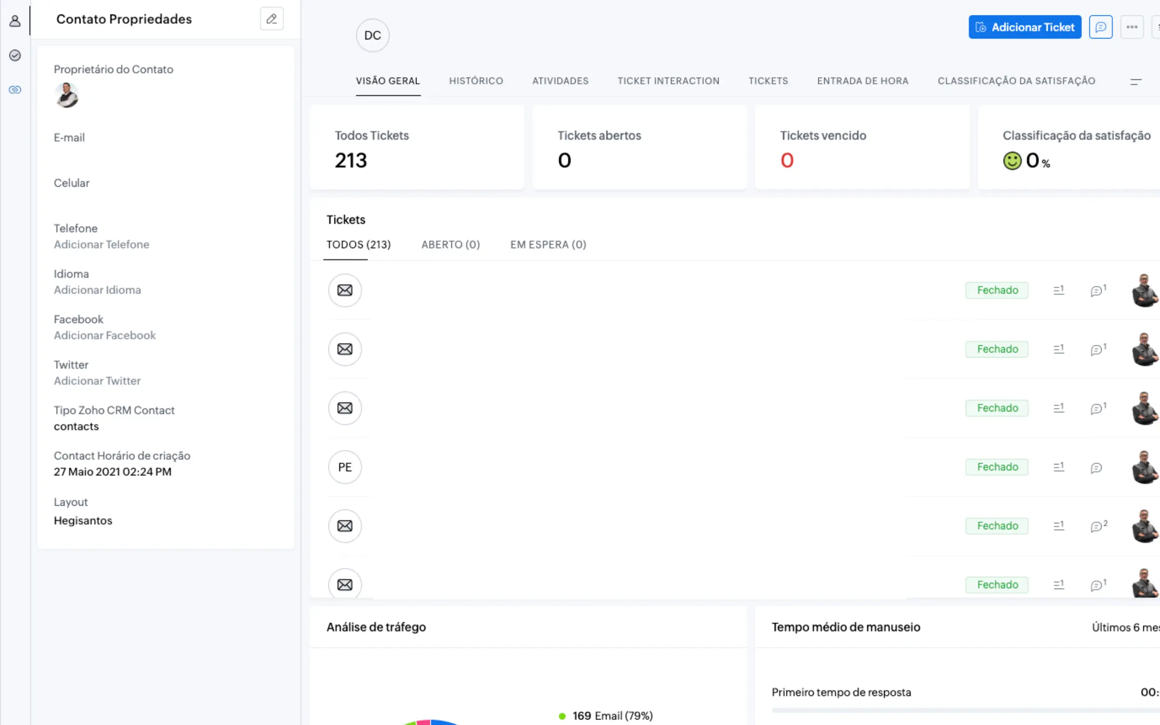Click the Fechado status badge on the PE ticket
The width and height of the screenshot is (1160, 725).
coord(996,467)
